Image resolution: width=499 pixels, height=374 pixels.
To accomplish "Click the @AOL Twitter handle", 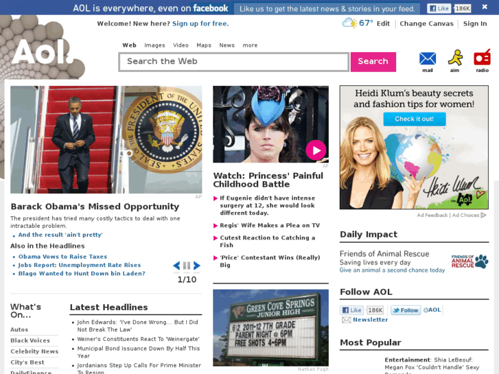I will tap(432, 310).
